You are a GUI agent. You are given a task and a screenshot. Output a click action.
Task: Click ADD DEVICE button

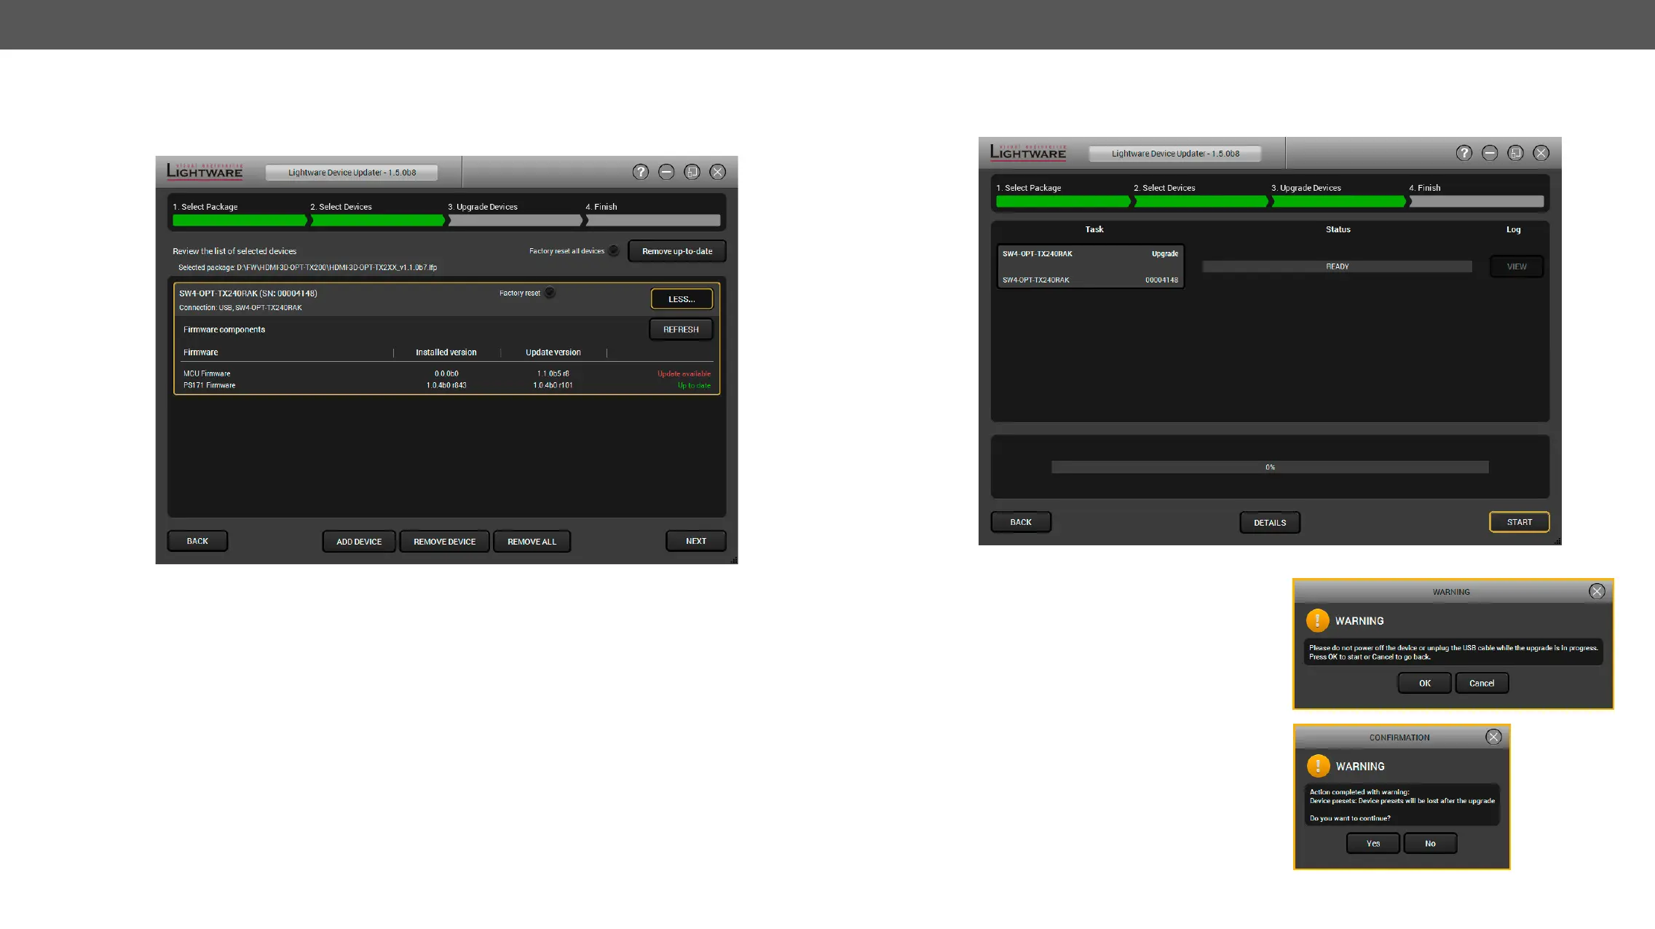(x=359, y=542)
